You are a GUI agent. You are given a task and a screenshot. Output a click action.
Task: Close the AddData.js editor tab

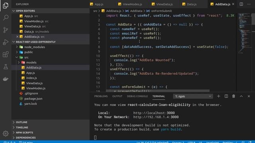click(233, 4)
